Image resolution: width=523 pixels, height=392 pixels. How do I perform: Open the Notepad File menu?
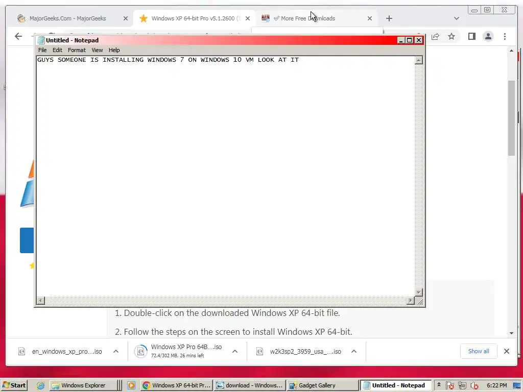click(42, 50)
